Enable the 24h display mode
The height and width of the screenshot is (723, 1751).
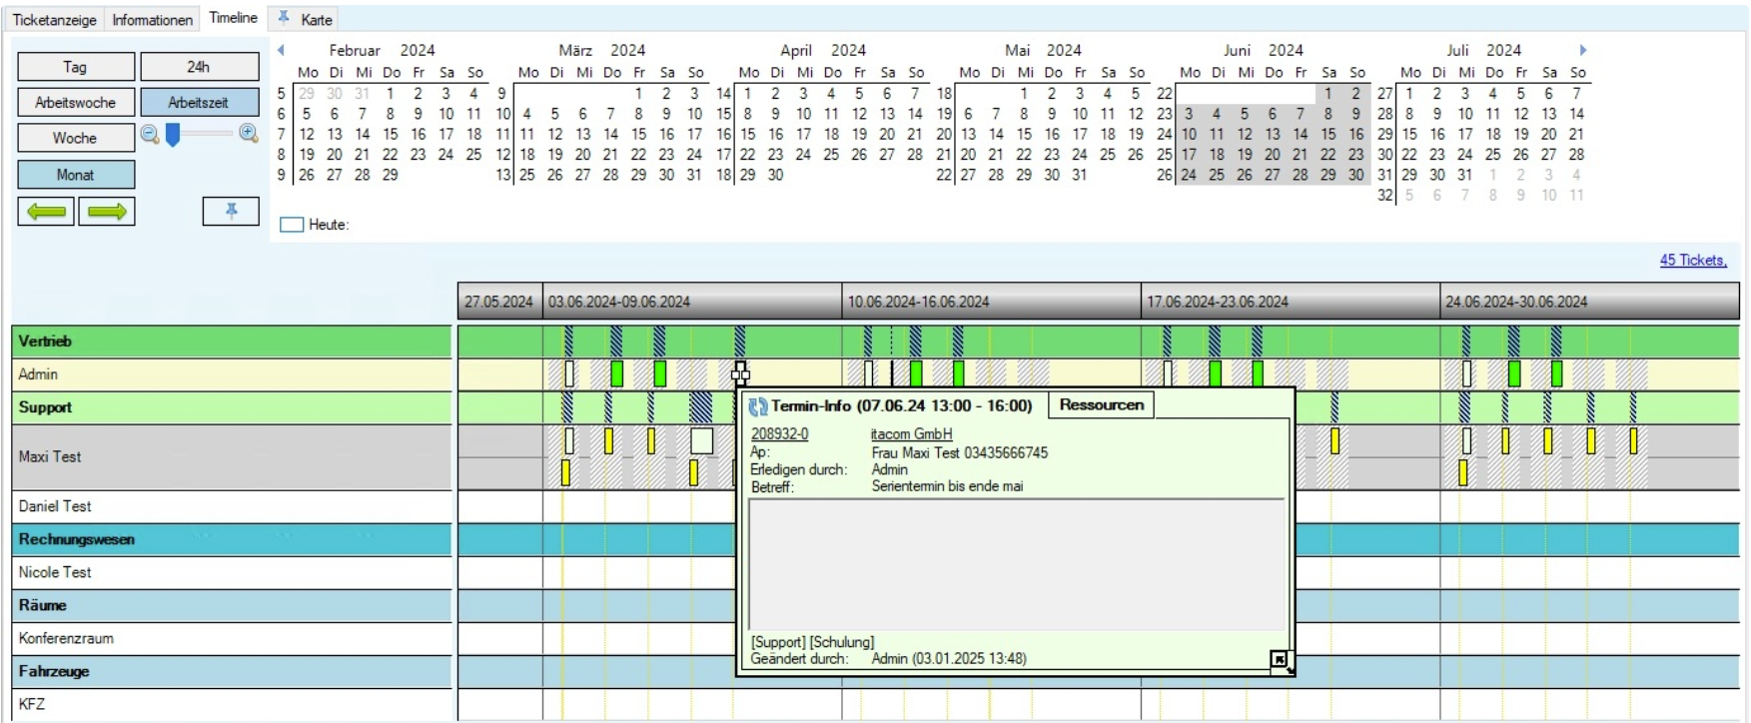(x=199, y=67)
